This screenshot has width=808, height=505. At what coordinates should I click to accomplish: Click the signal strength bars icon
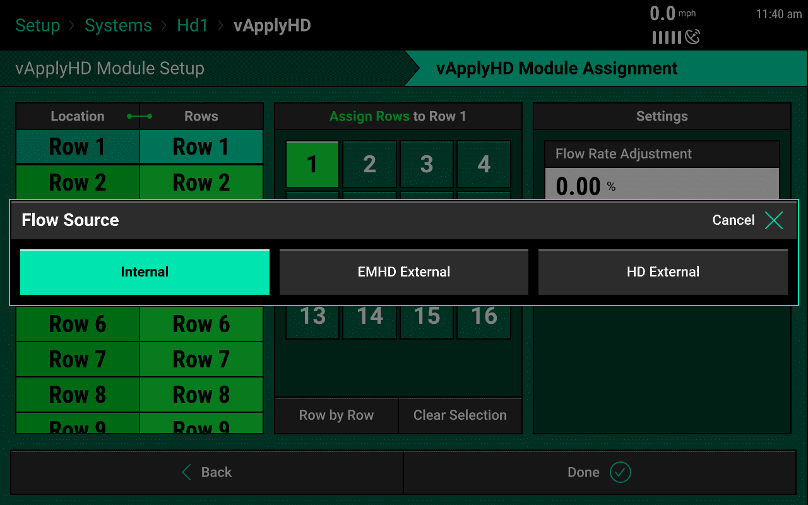(x=667, y=37)
